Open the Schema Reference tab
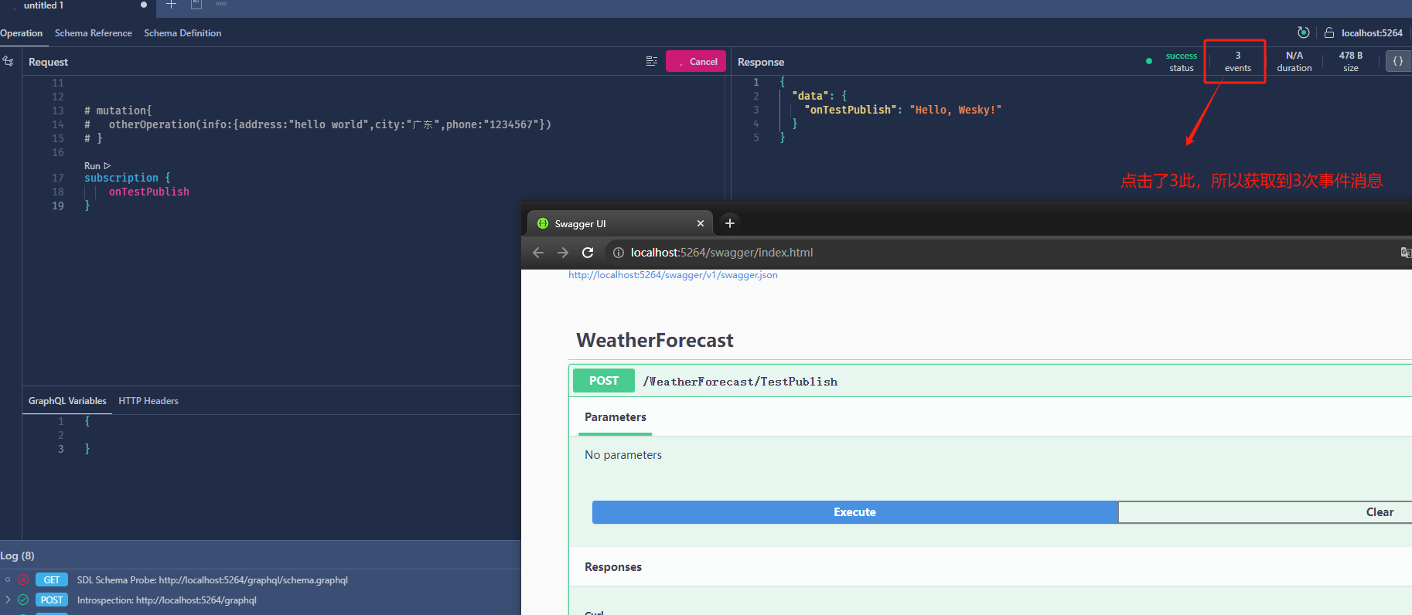The width and height of the screenshot is (1412, 615). 94,33
